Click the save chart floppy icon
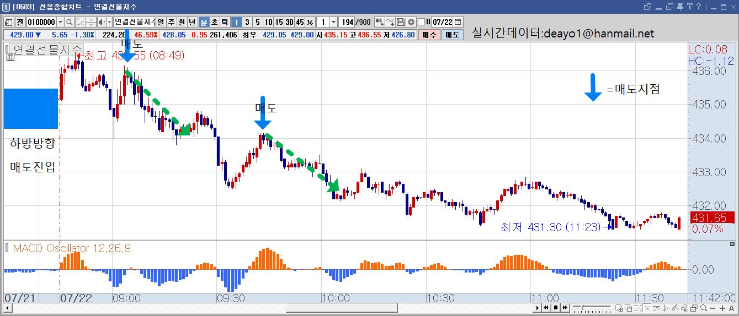The image size is (739, 316). pos(401,22)
